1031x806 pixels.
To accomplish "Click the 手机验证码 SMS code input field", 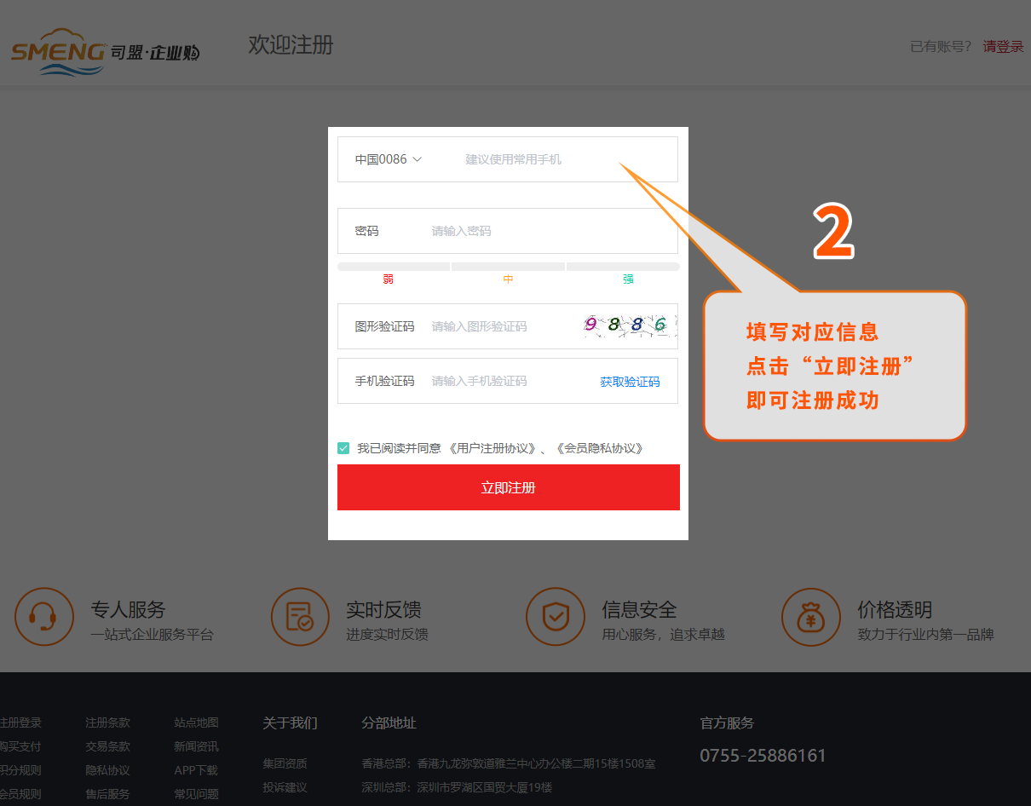I will point(507,381).
